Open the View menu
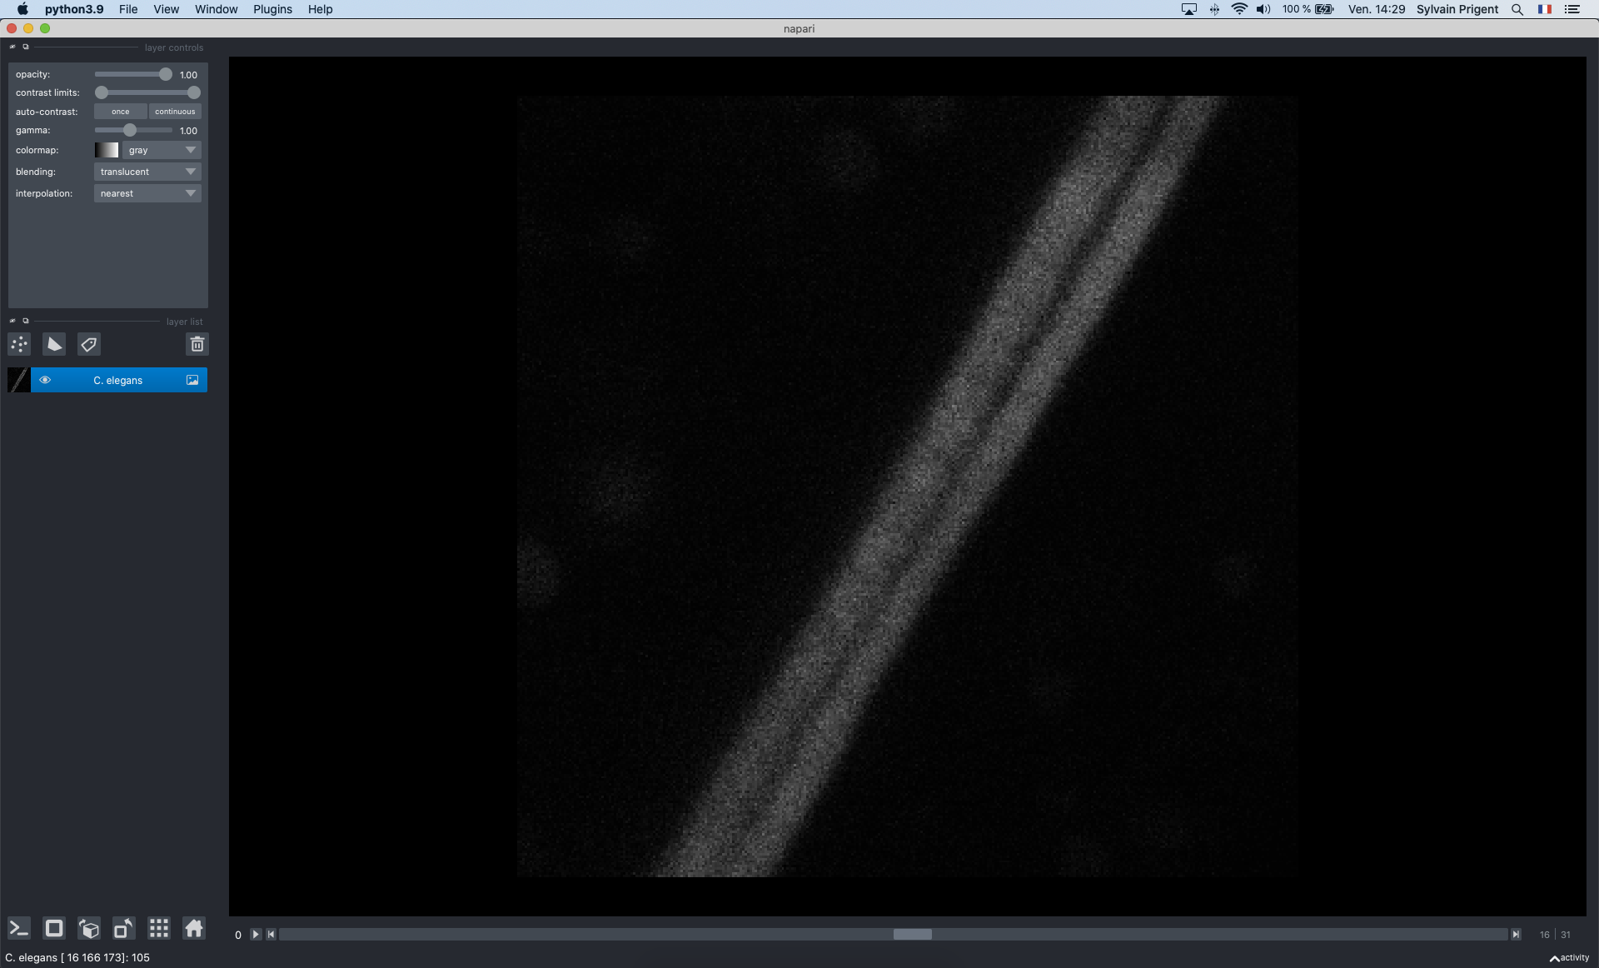Image resolution: width=1599 pixels, height=968 pixels. click(x=166, y=9)
